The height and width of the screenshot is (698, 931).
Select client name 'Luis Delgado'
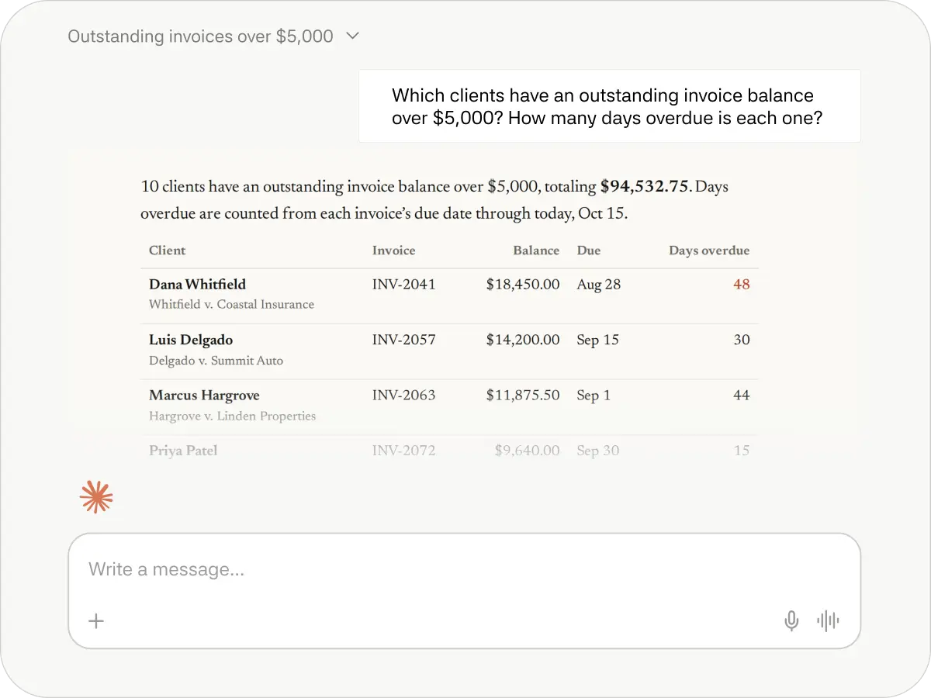click(x=191, y=340)
